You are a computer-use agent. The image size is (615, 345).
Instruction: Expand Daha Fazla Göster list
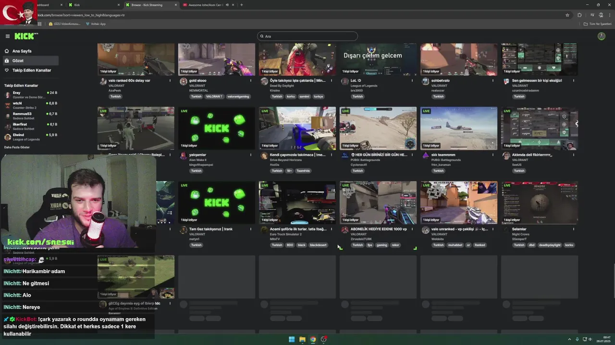click(x=17, y=147)
